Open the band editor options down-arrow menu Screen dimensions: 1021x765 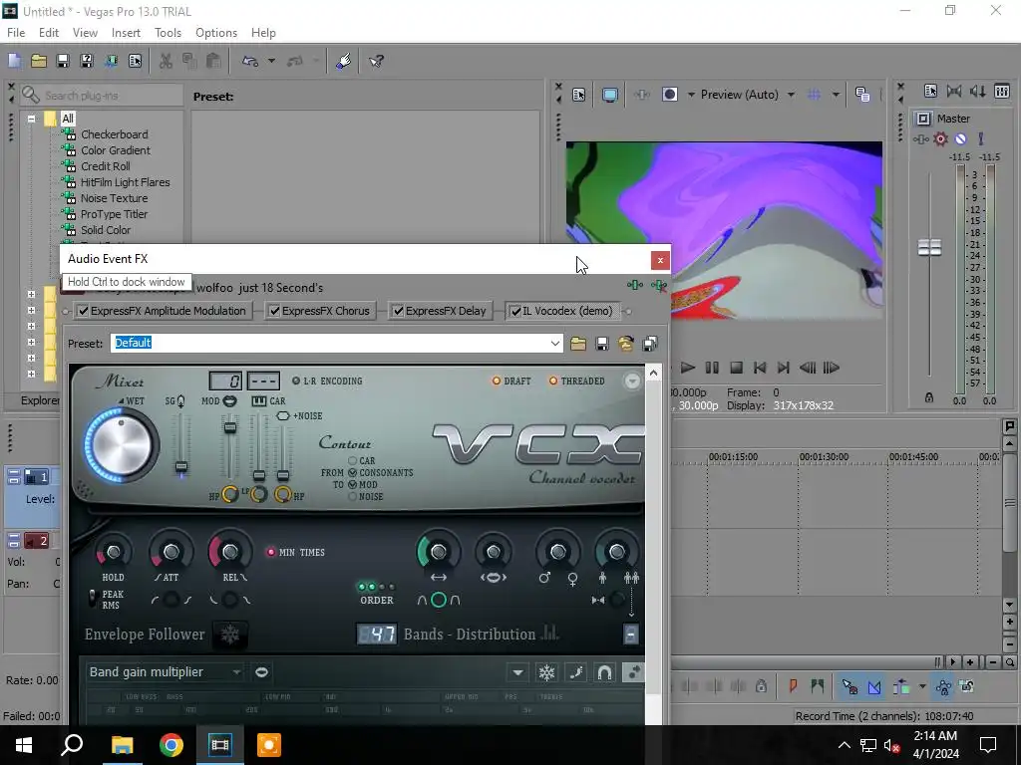[x=517, y=672]
